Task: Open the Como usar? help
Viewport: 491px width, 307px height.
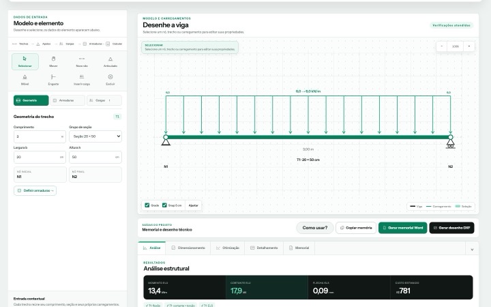Action: pyautogui.click(x=314, y=228)
